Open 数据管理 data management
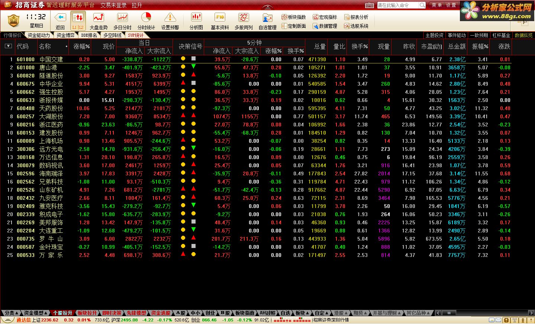Image resolution: width=535 pixels, height=324 pixels. 325,26
